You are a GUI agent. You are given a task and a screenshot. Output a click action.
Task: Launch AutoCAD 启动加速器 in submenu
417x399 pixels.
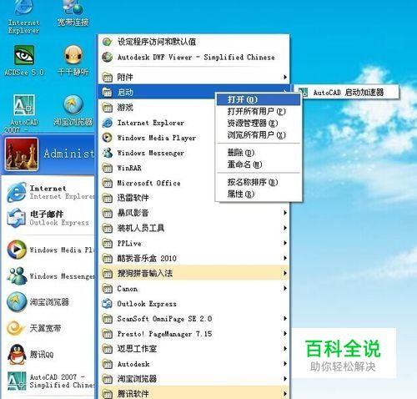[346, 93]
